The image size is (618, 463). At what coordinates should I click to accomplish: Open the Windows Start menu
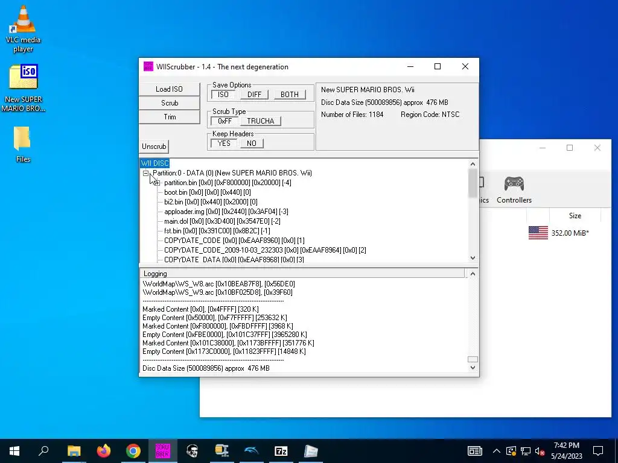pyautogui.click(x=14, y=451)
